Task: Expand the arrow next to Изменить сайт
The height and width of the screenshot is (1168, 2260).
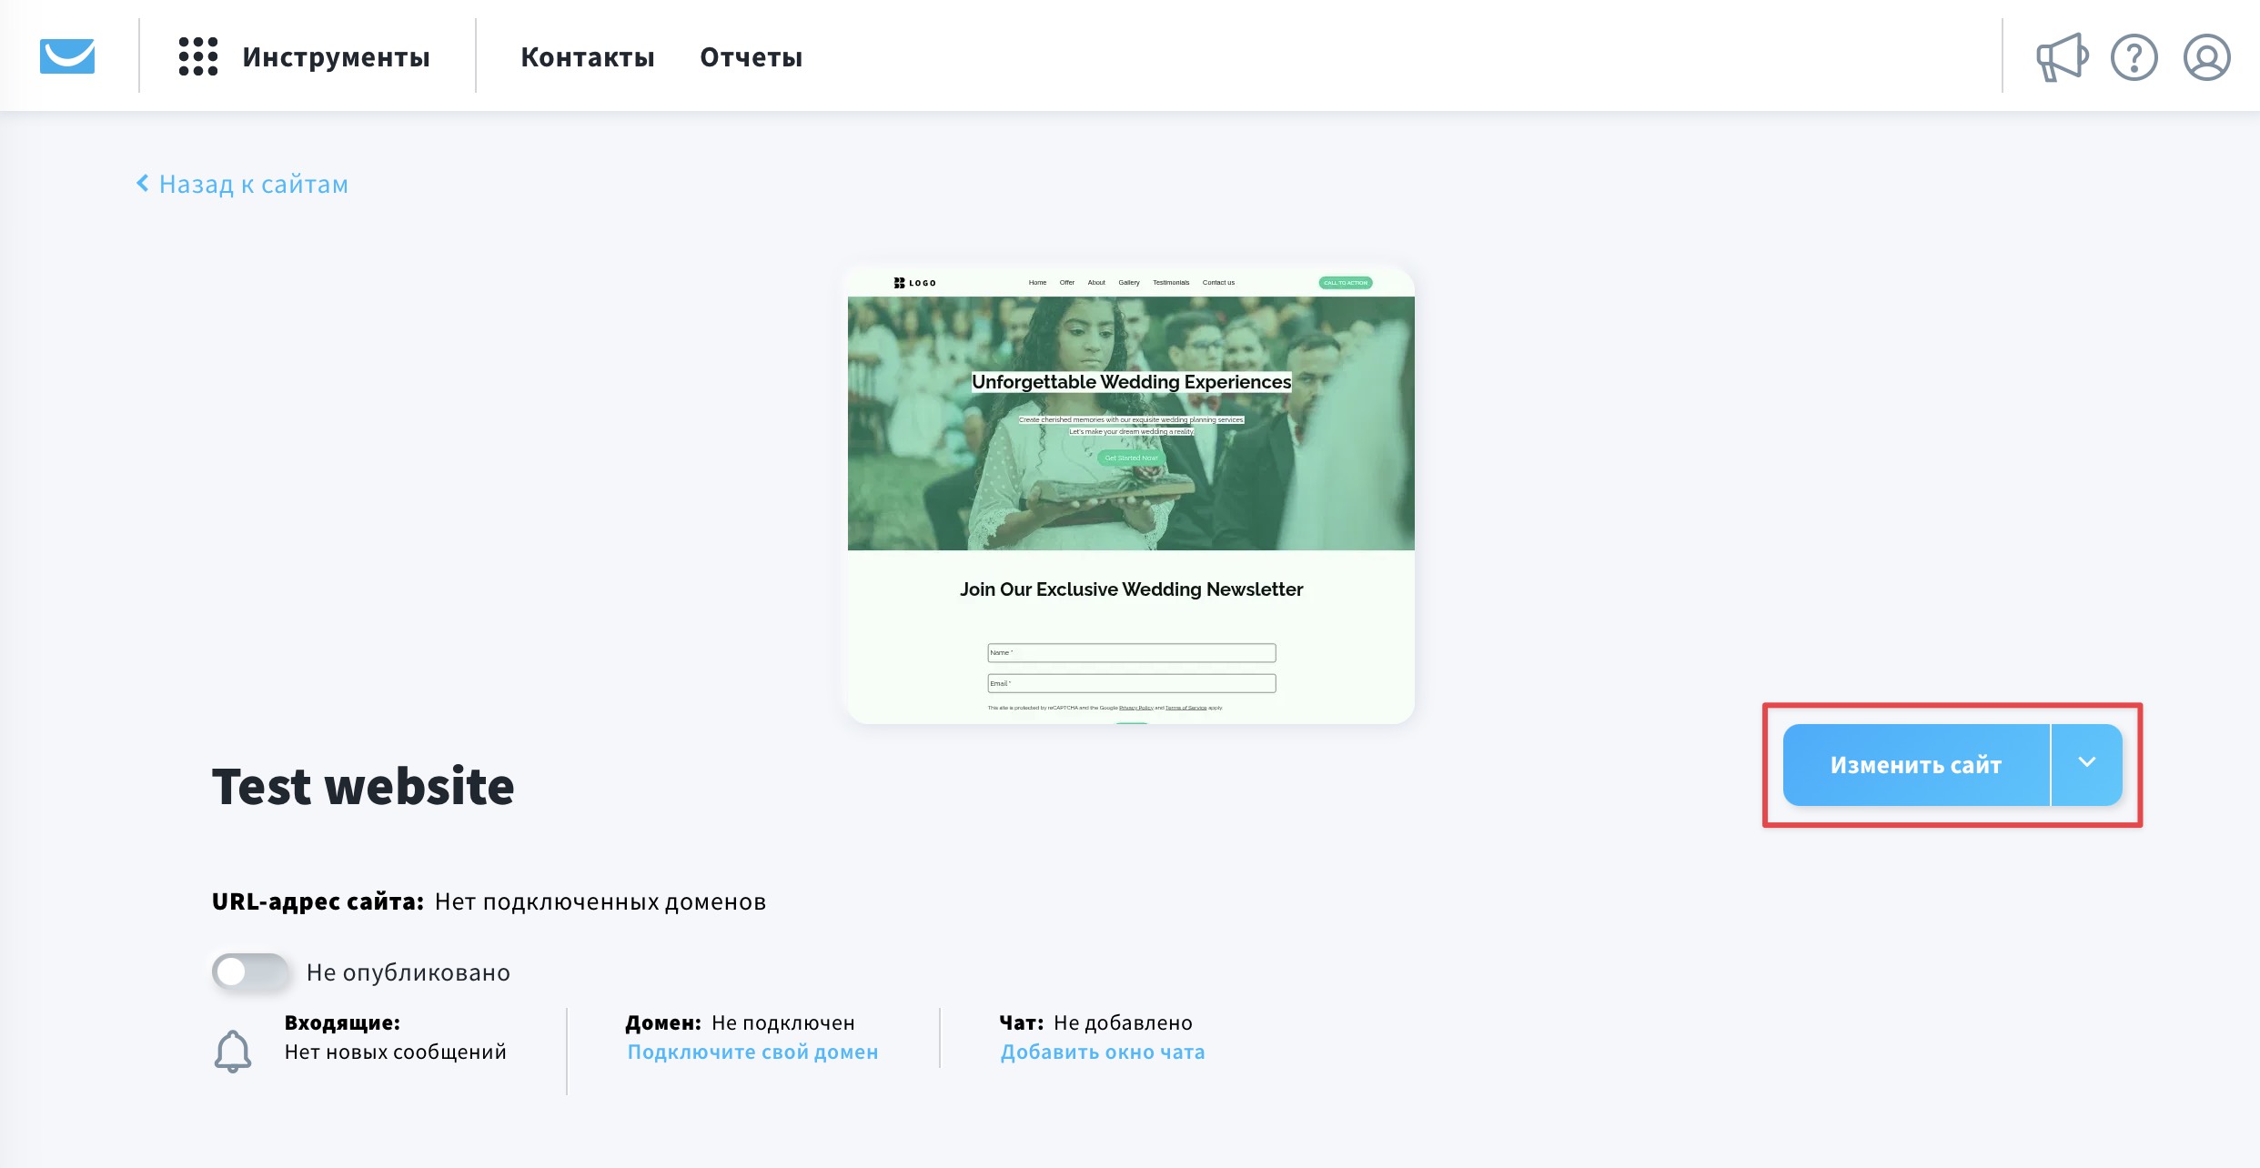Action: (2086, 764)
